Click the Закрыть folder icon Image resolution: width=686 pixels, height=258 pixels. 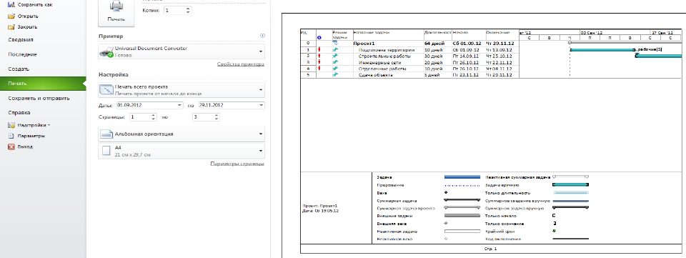[11, 27]
